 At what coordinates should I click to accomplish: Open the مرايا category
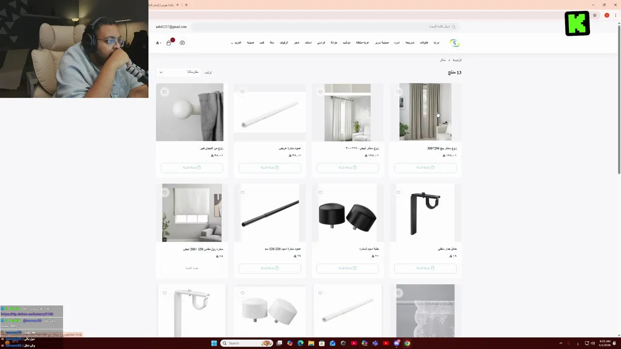tap(437, 43)
